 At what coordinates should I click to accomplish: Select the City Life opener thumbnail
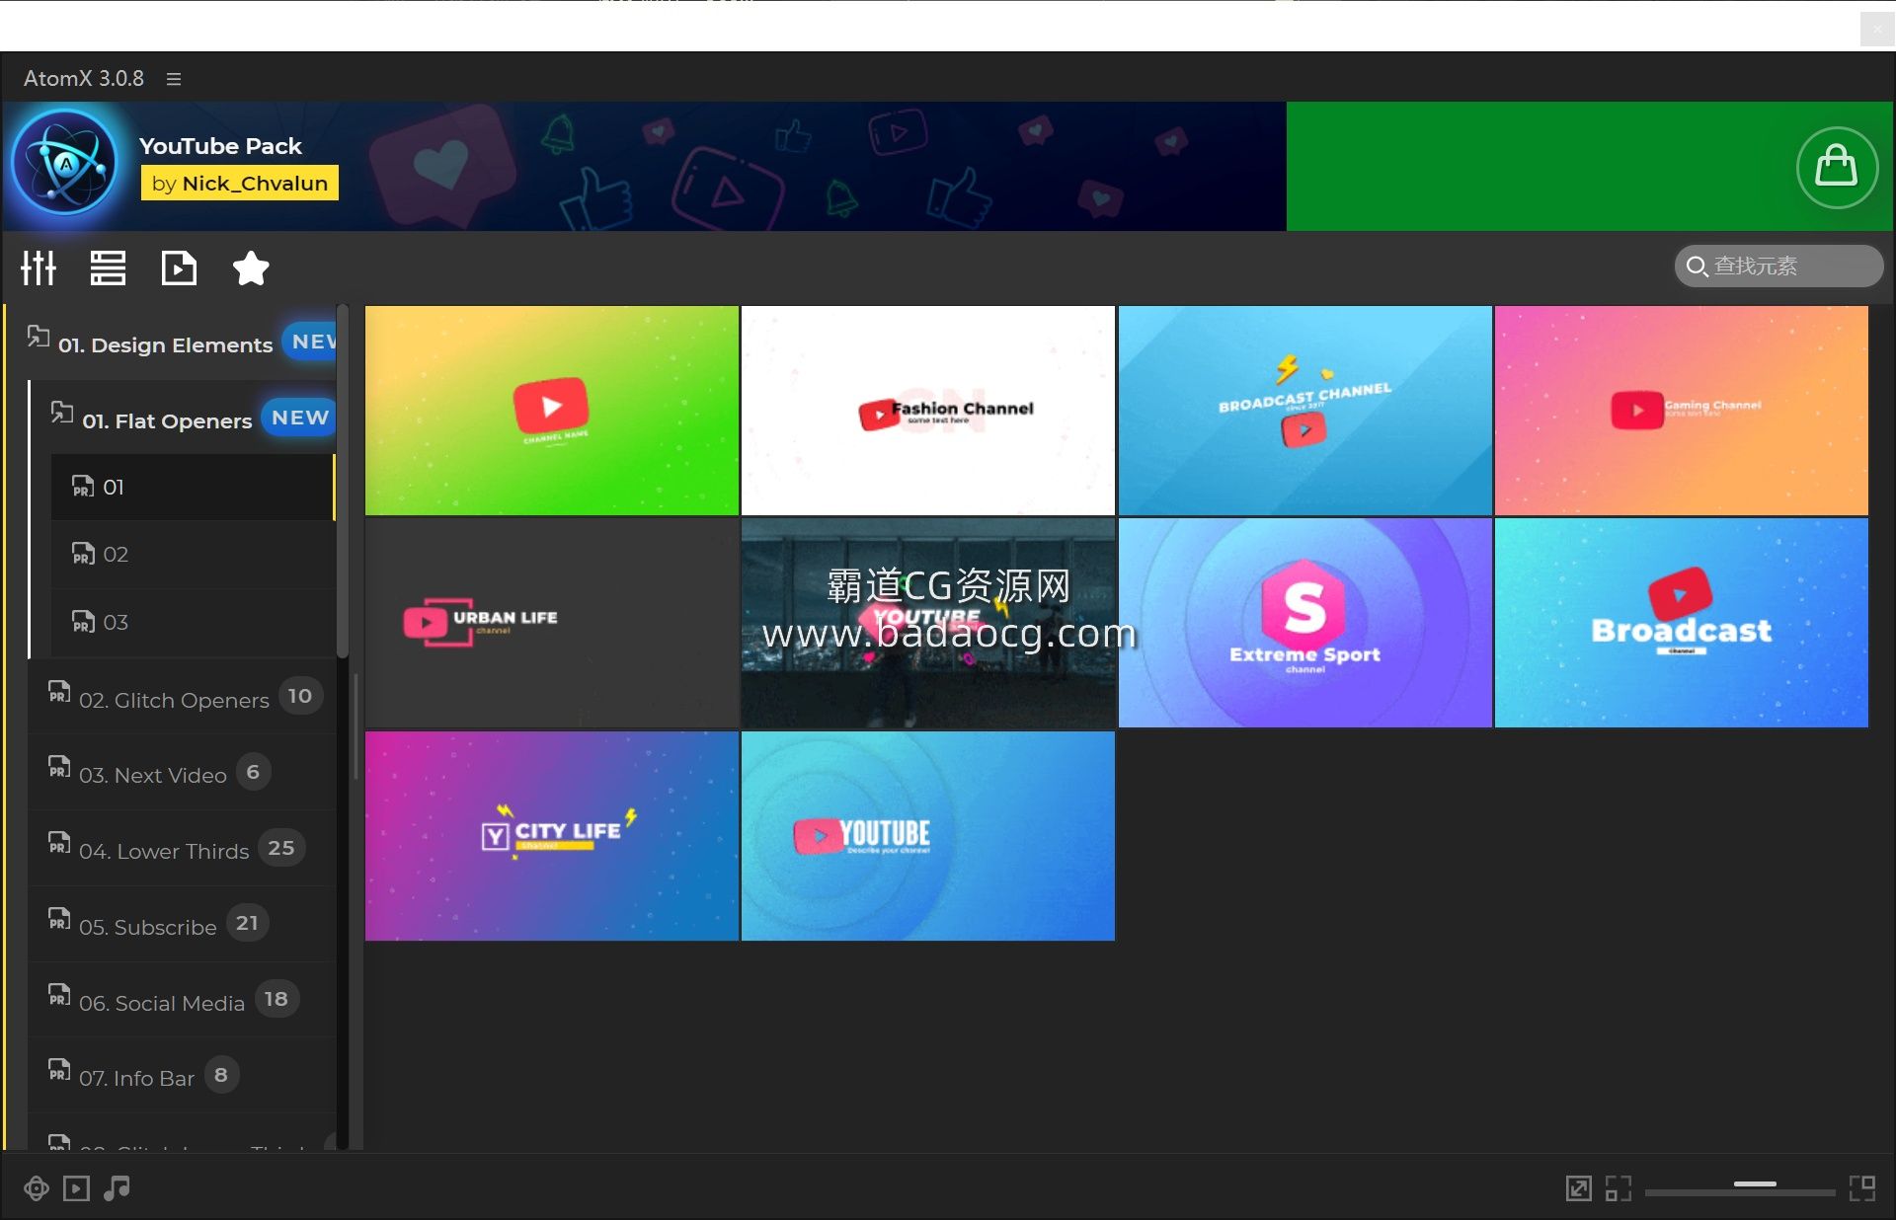tap(552, 836)
